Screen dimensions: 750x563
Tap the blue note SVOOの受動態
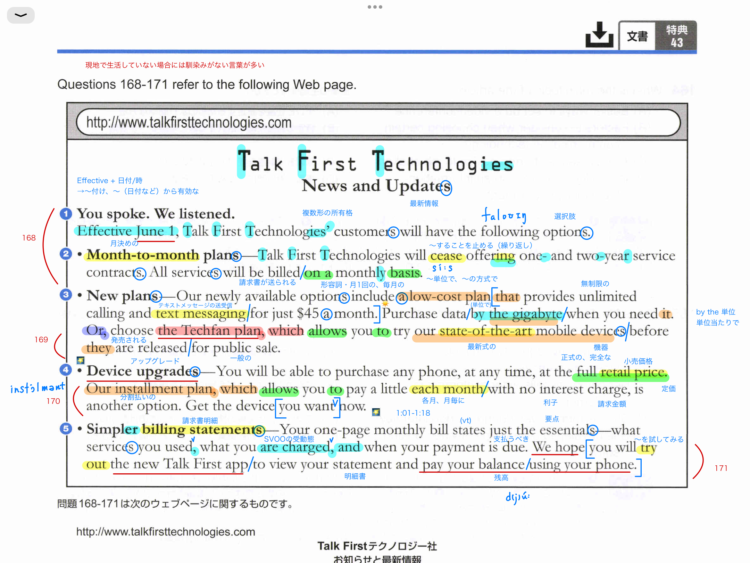pos(289,439)
